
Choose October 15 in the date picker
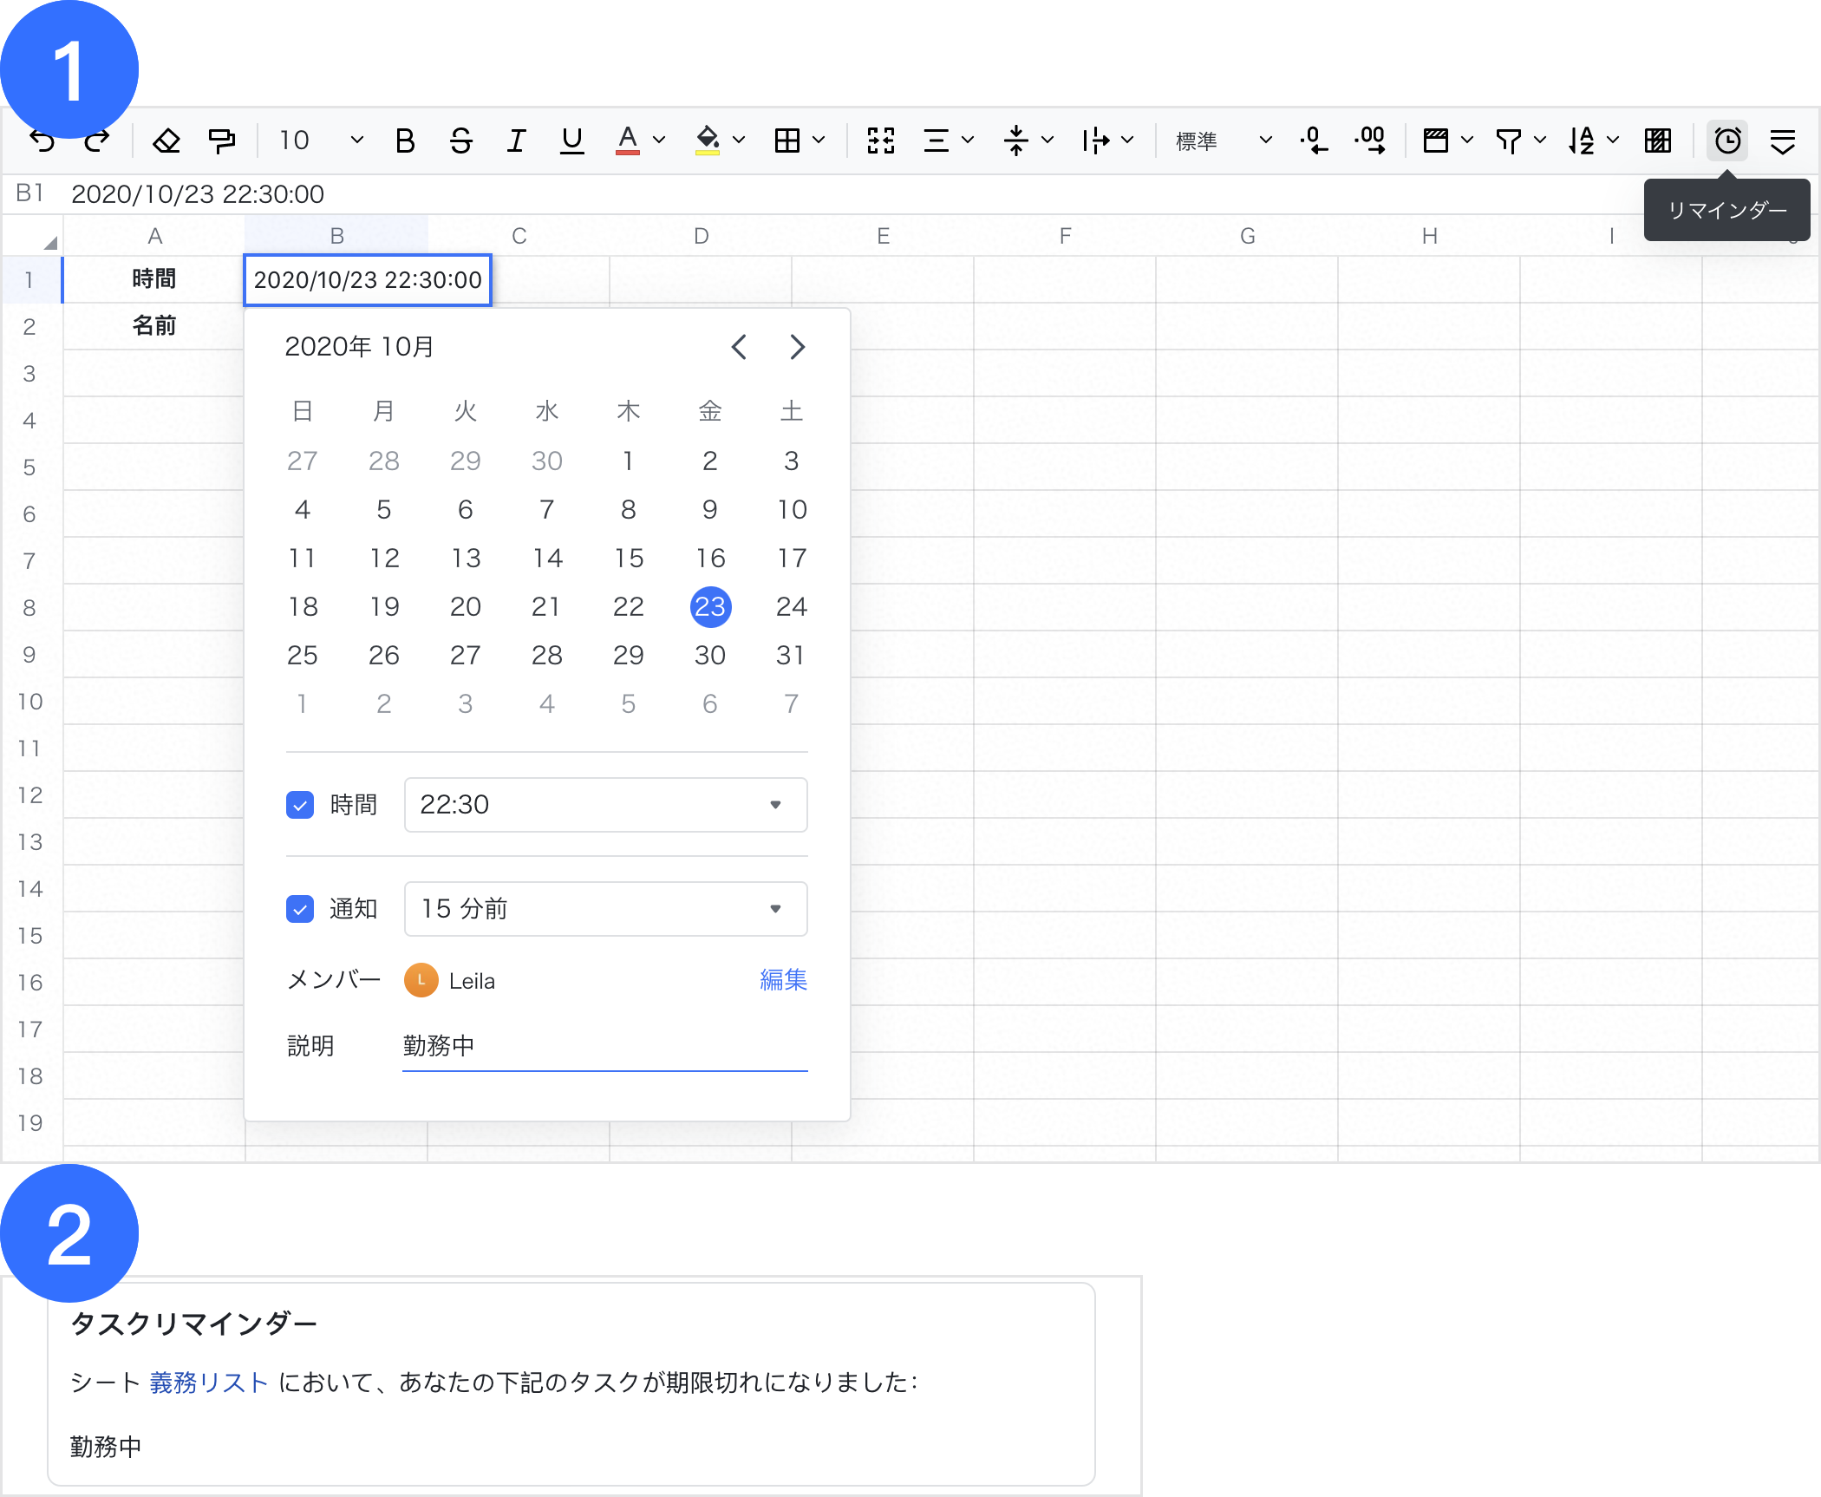click(629, 558)
